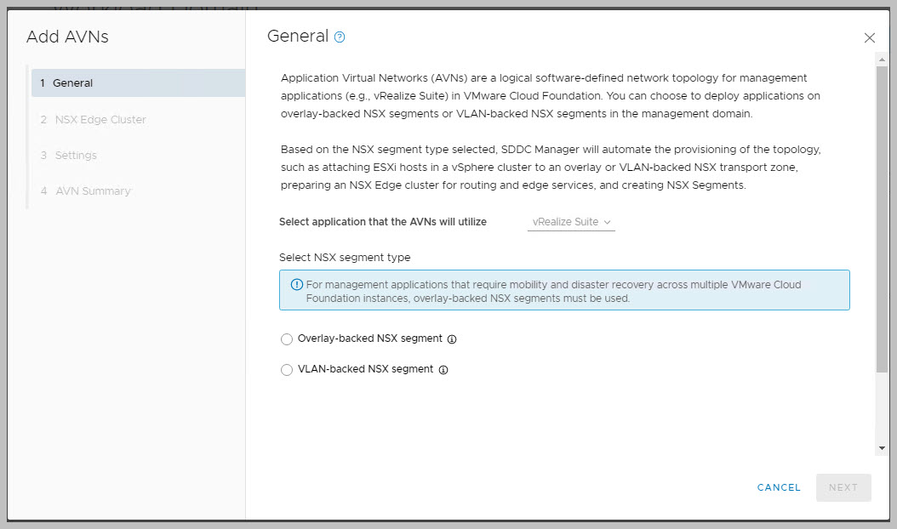Click the info icon in the blue alert banner
Viewport: 897px width, 529px height.
297,285
